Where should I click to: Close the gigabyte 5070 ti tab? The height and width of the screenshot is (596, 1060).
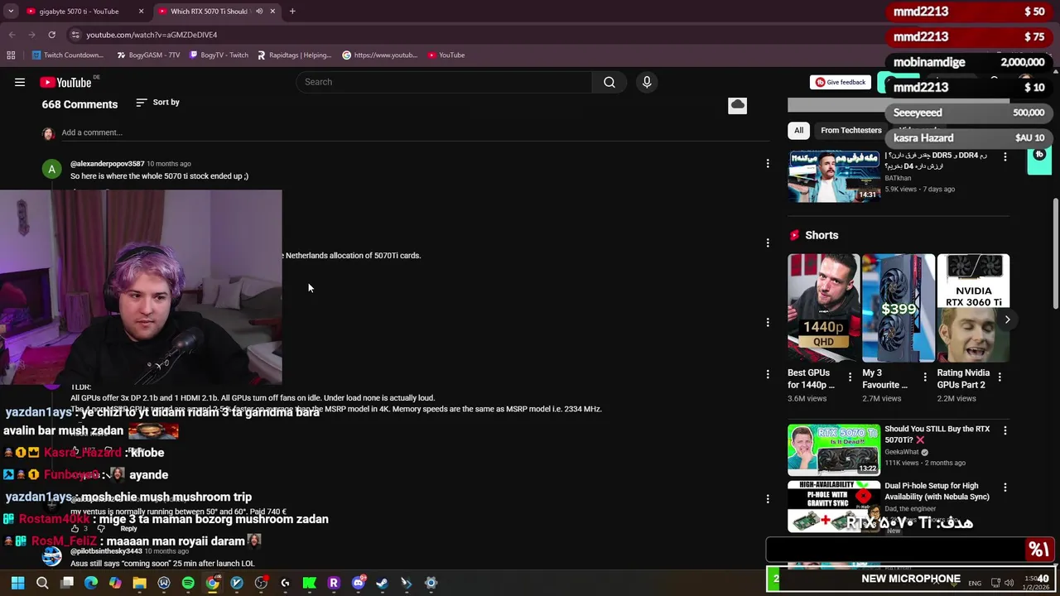click(x=141, y=12)
